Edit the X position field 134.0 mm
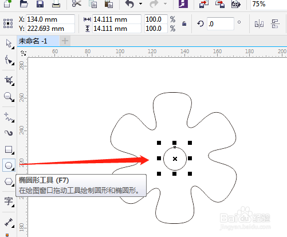 click(50, 19)
